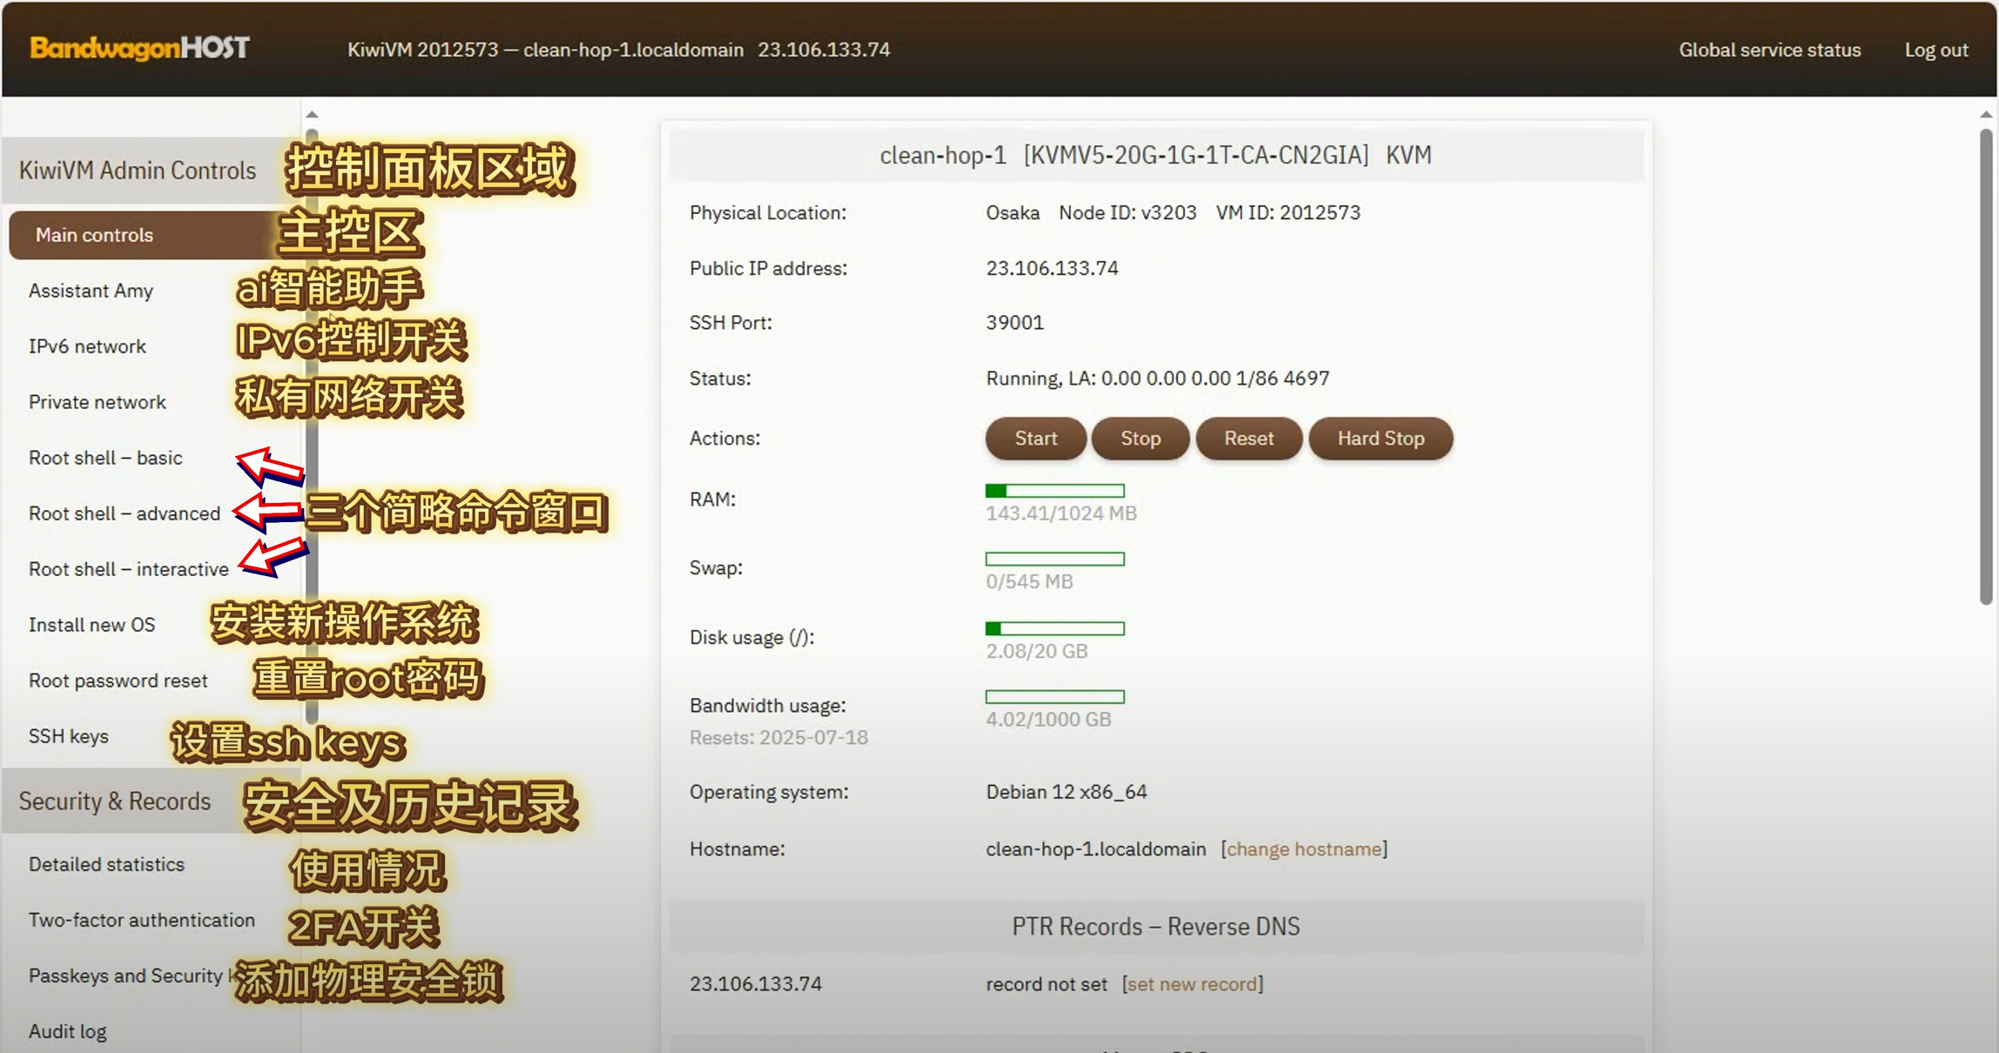Click the BandwagonHOST logo

pos(139,48)
